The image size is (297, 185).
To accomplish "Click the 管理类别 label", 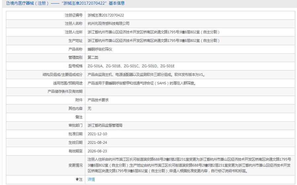I will [75, 57].
